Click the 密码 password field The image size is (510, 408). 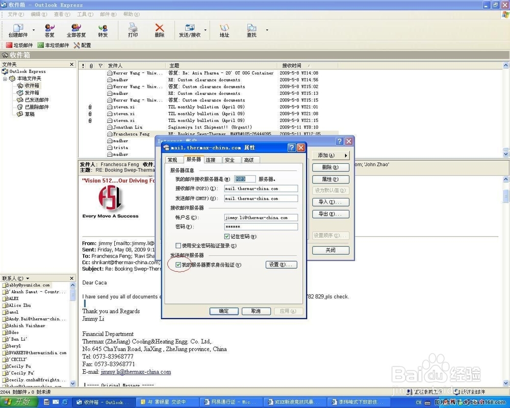261,227
